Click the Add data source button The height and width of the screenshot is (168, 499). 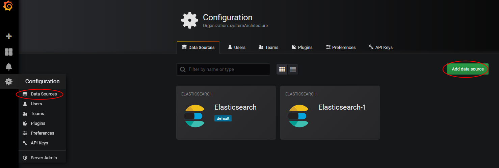click(468, 69)
